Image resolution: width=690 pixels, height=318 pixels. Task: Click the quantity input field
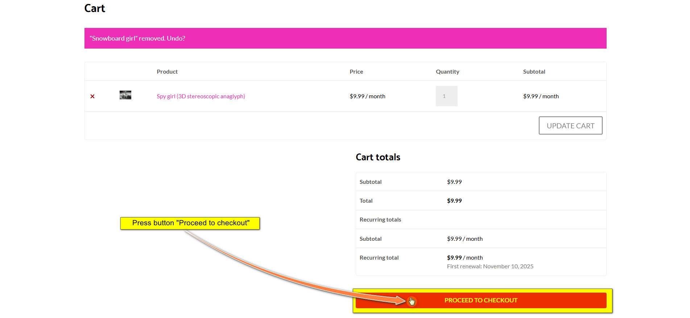click(x=446, y=96)
